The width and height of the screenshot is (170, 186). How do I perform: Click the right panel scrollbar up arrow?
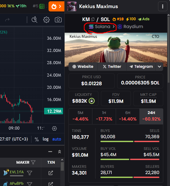tap(169, 15)
